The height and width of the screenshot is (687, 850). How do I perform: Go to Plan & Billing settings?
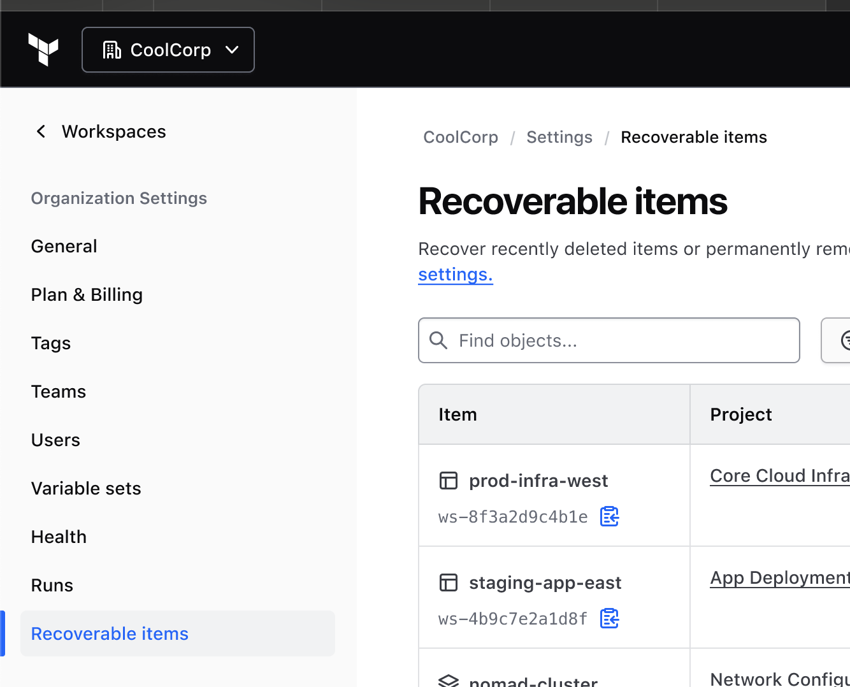coord(87,295)
